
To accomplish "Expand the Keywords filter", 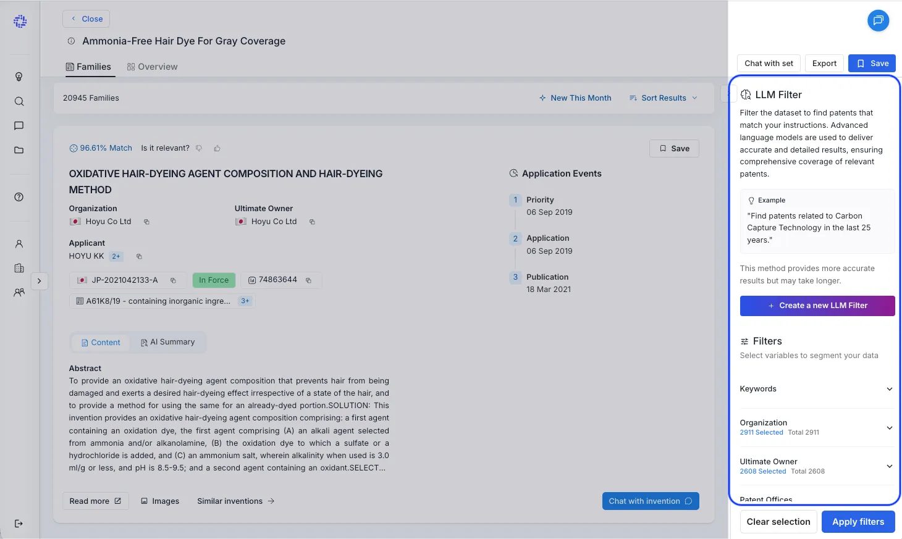I will click(x=817, y=389).
